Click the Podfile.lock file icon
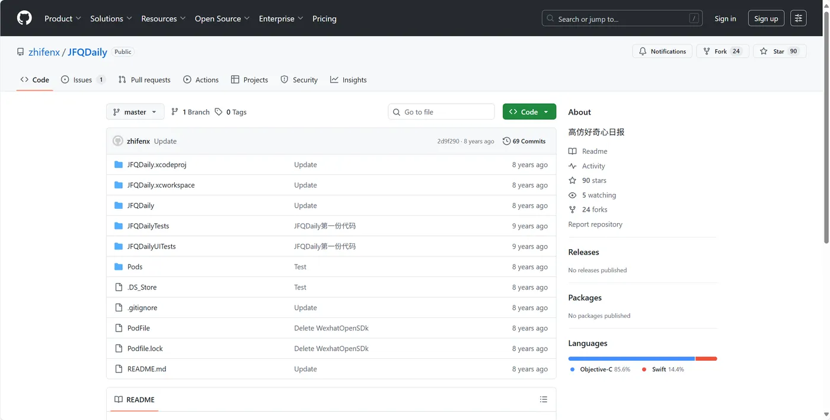The height and width of the screenshot is (420, 830). pos(119,349)
